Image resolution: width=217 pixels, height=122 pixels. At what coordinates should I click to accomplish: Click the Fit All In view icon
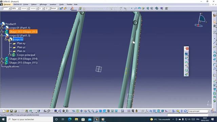[78, 111]
